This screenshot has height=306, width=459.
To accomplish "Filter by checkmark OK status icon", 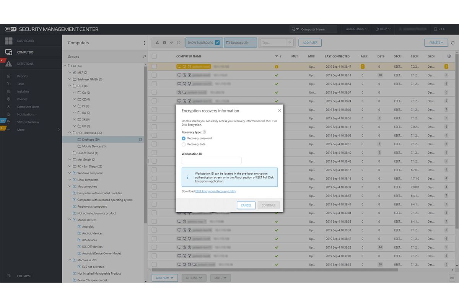I will [x=171, y=42].
